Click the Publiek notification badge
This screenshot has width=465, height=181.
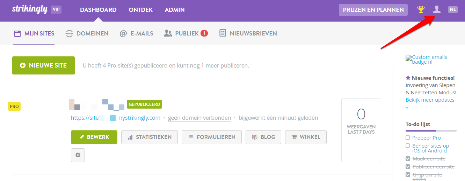pyautogui.click(x=204, y=33)
